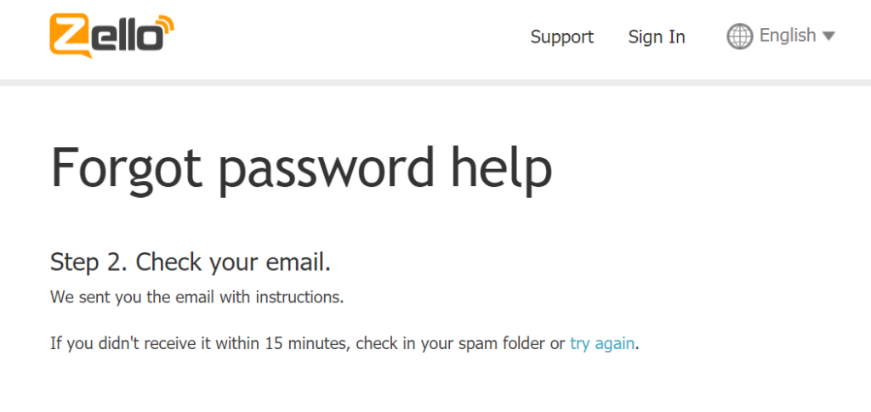Click the word 'Forgot' in the title

pyautogui.click(x=127, y=168)
